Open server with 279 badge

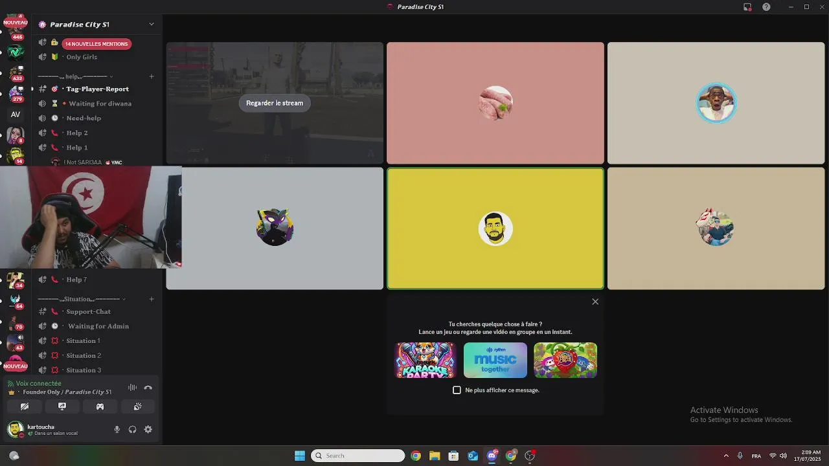[16, 93]
